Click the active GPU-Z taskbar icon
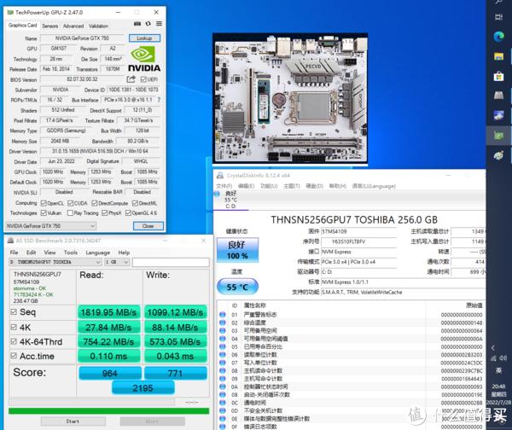Image resolution: width=512 pixels, height=430 pixels. tap(498, 135)
